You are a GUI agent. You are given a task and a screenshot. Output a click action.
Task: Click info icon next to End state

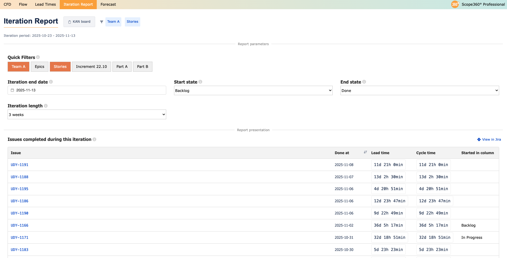tap(364, 82)
